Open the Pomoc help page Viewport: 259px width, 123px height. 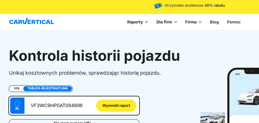(234, 22)
